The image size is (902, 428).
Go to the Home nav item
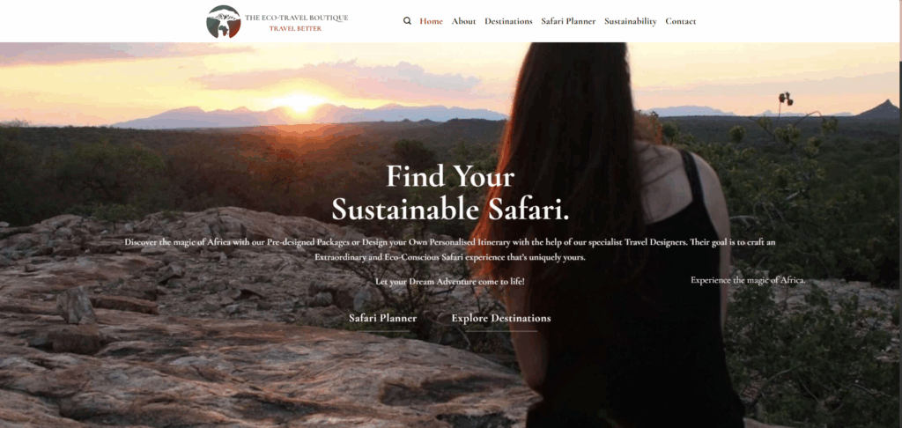pos(431,21)
